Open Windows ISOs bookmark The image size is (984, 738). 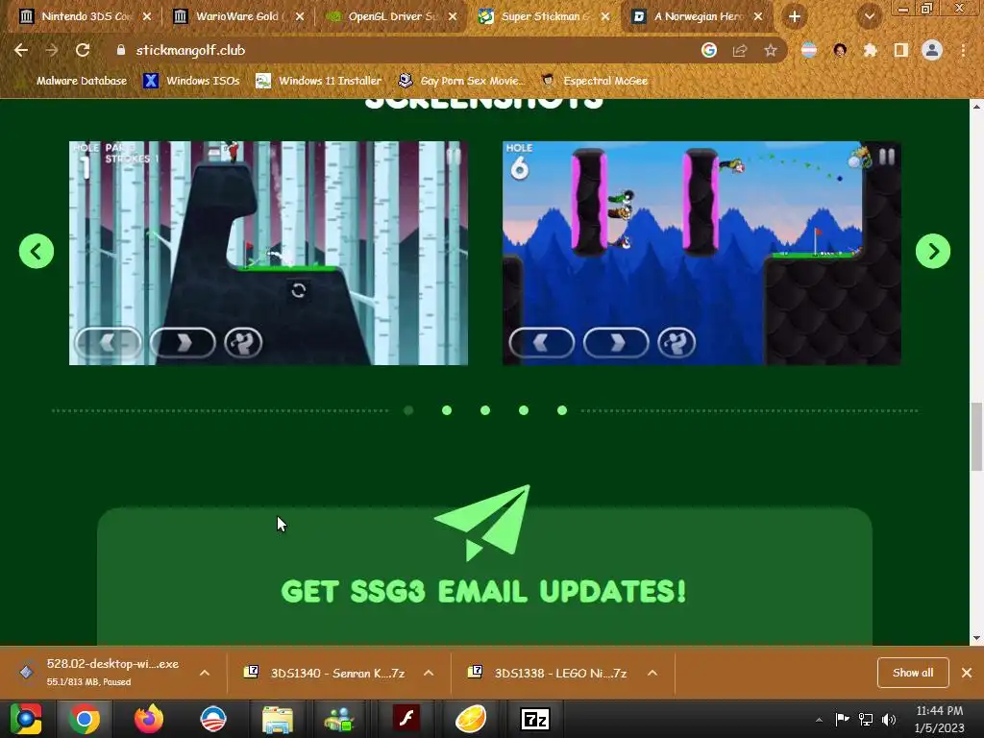[x=191, y=81]
